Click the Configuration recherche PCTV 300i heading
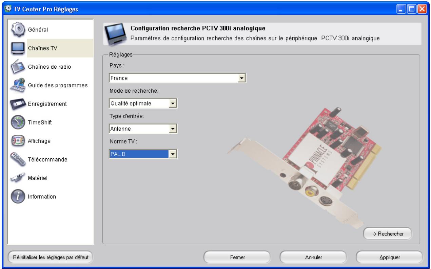This screenshot has width=431, height=269. pyautogui.click(x=198, y=28)
